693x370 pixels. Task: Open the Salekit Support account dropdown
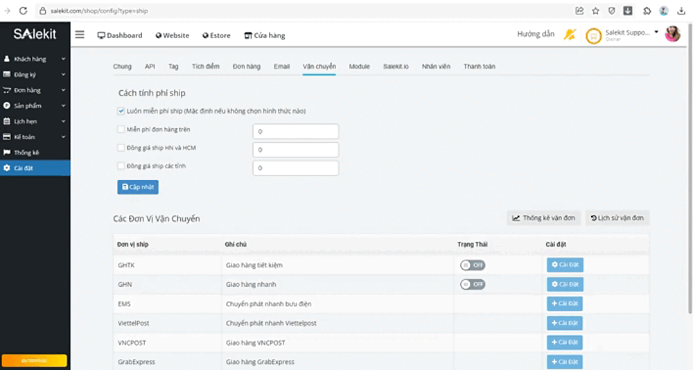pyautogui.click(x=631, y=35)
